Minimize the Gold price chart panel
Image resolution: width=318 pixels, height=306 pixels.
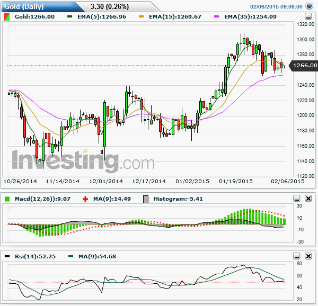click(x=308, y=16)
